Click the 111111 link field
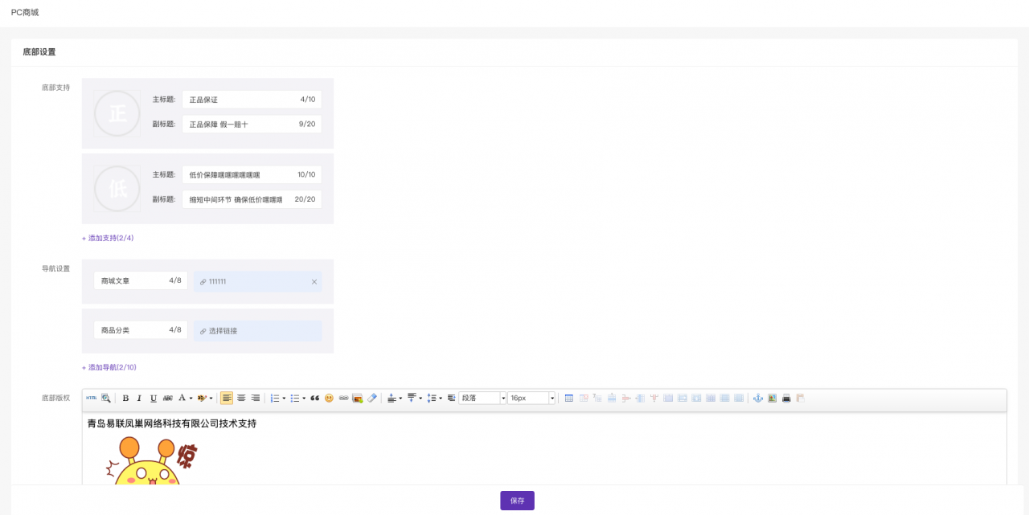1029x515 pixels. [x=257, y=282]
